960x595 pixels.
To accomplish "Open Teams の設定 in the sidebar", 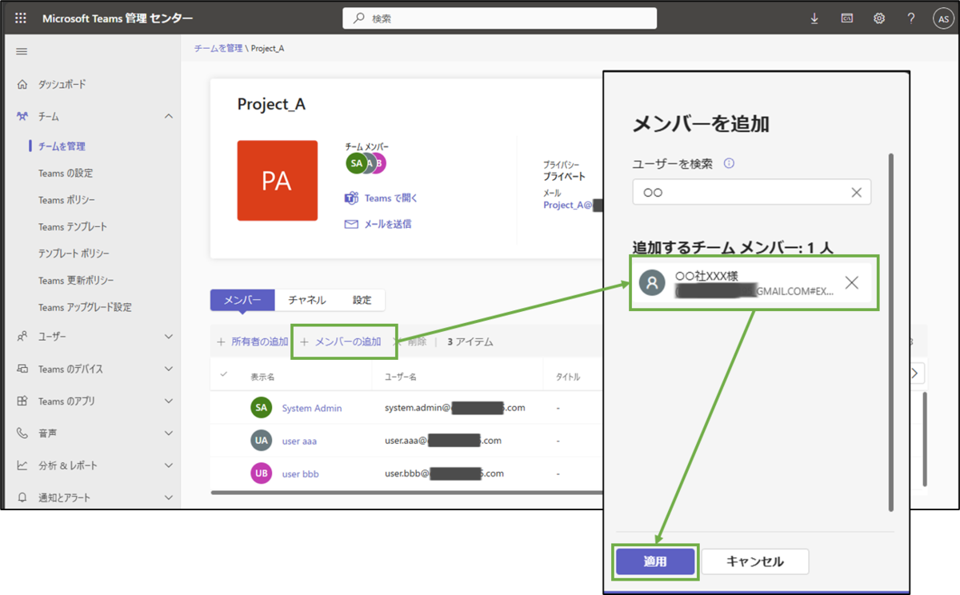I will (x=66, y=173).
